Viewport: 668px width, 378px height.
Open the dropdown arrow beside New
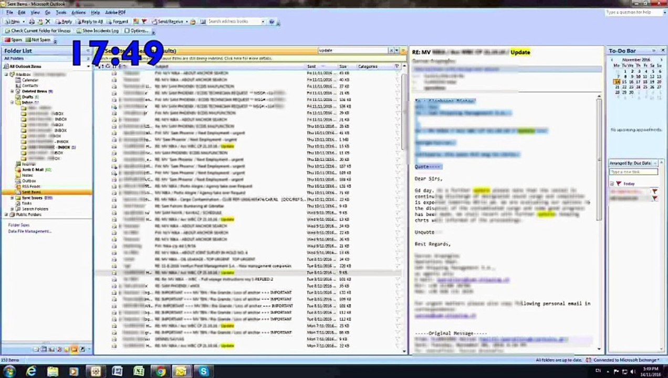[24, 22]
